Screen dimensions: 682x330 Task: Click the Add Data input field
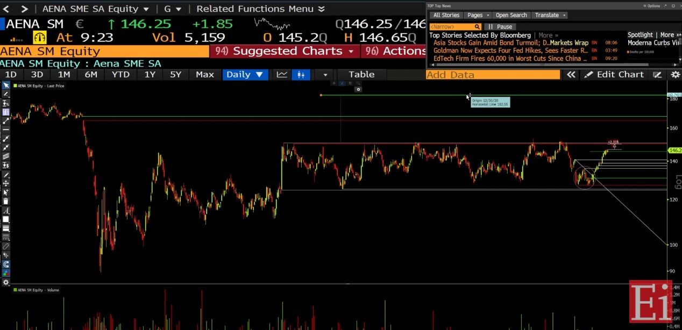(x=493, y=75)
